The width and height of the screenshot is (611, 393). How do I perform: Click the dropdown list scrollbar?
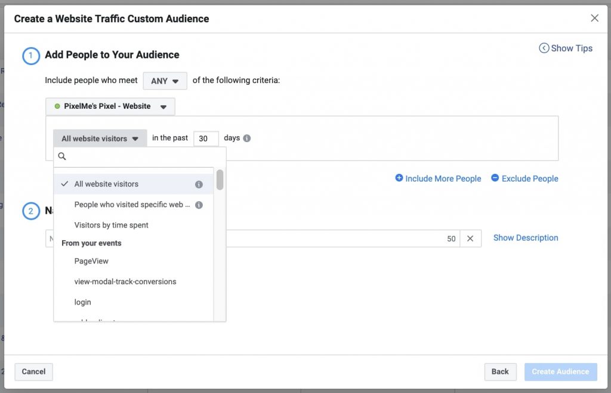pyautogui.click(x=220, y=180)
